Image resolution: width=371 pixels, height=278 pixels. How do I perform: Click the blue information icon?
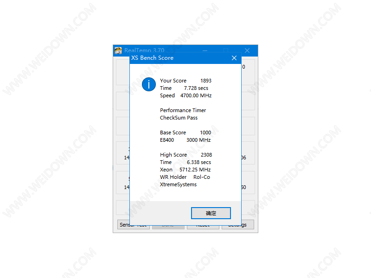click(148, 84)
